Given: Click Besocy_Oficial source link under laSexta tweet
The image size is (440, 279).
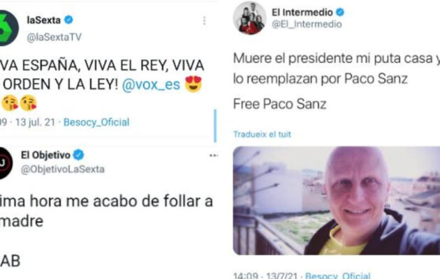Looking at the screenshot, I should coord(96,122).
